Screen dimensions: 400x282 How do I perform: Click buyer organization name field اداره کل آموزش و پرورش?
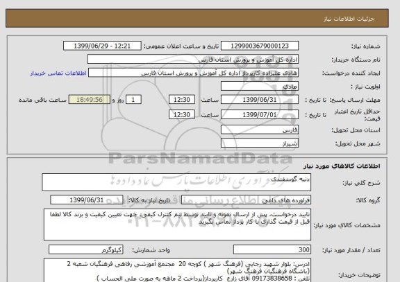tap(193, 60)
